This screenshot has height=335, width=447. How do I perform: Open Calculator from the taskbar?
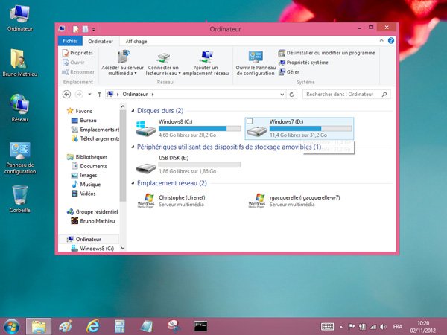pos(120,326)
